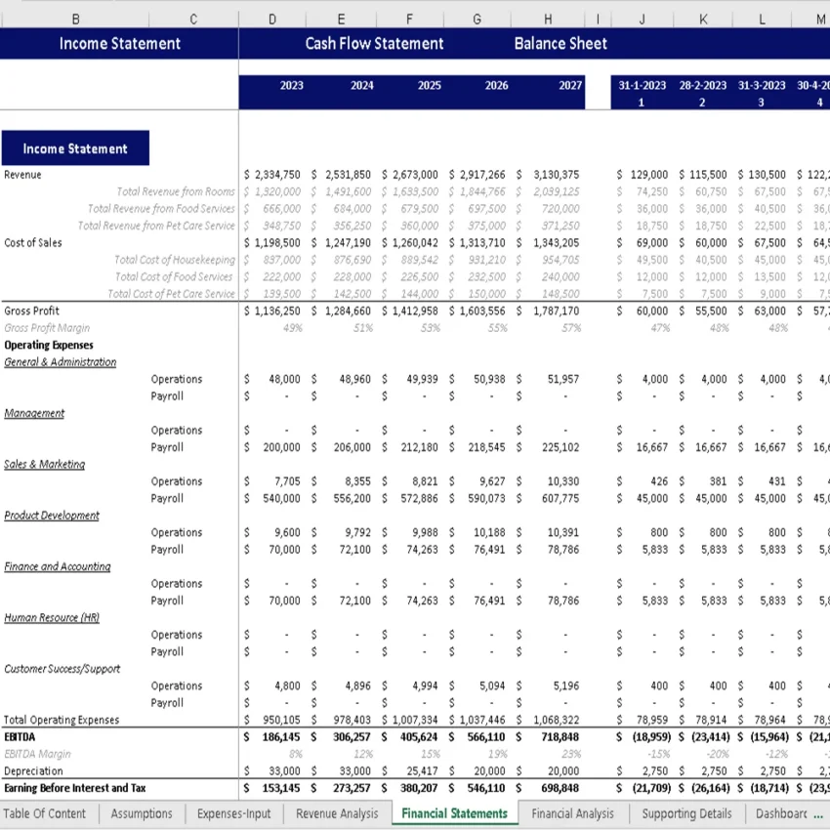The width and height of the screenshot is (830, 830).
Task: Switch to the Assumptions sheet tab
Action: (141, 813)
